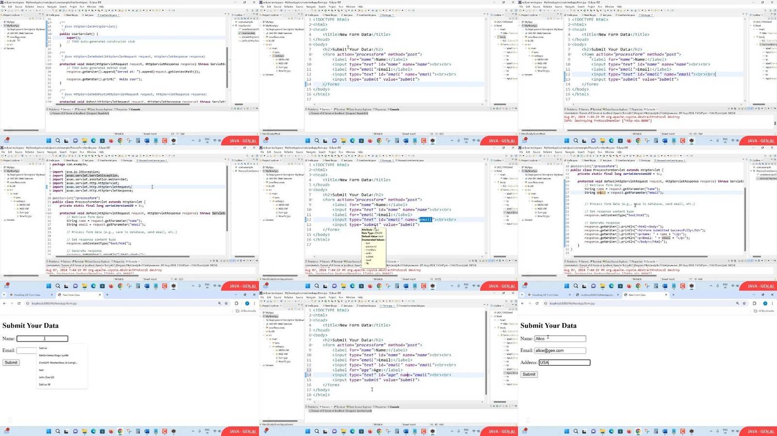This screenshot has height=436, width=777.
Task: Switch to UserServlet.java tab in tooltip Eclipse window
Action: [x=367, y=160]
